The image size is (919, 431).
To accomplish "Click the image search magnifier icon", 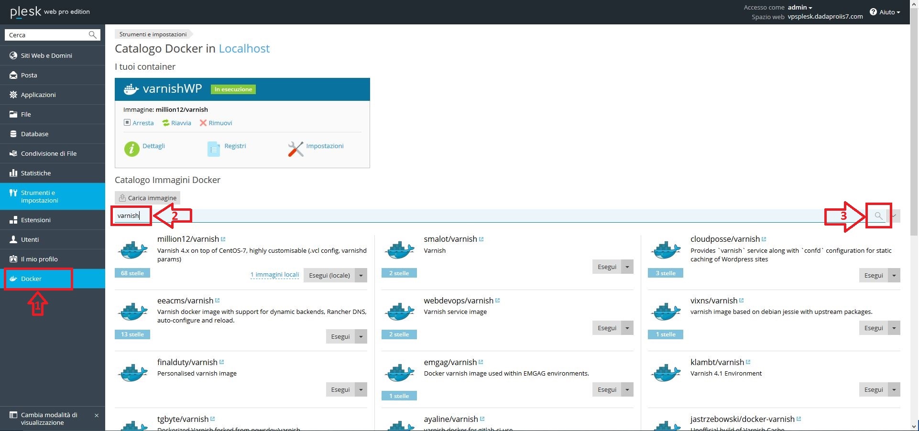I will (x=878, y=215).
